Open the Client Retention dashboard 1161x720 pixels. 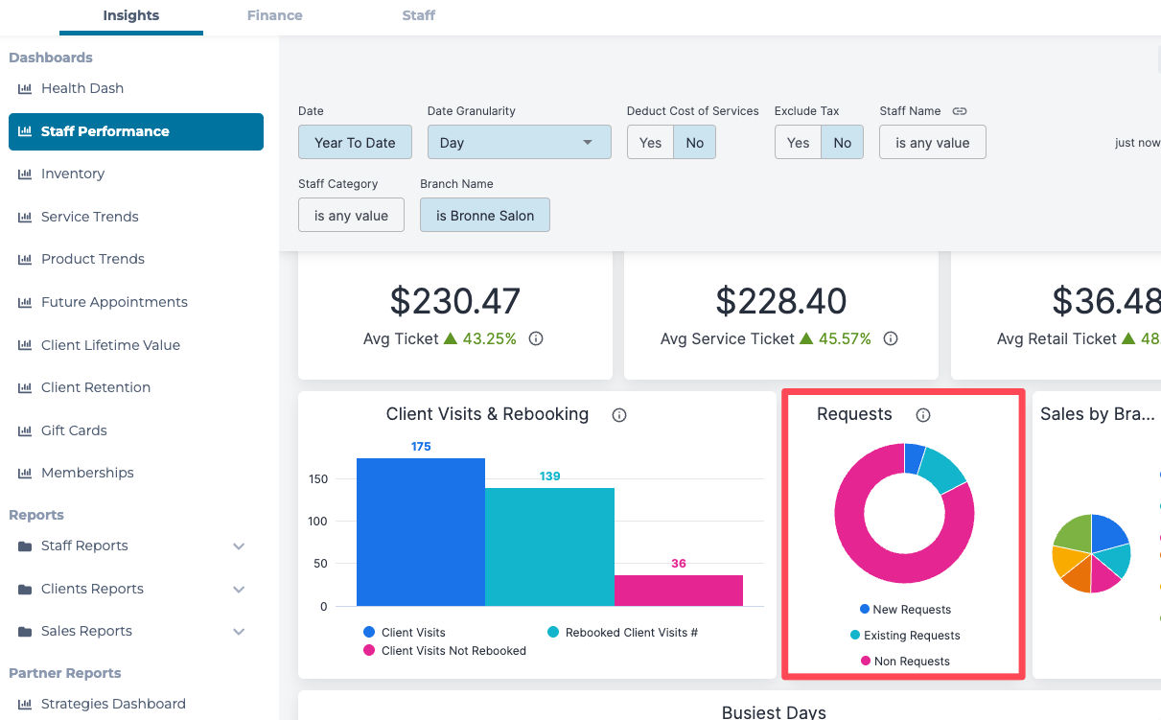point(96,387)
